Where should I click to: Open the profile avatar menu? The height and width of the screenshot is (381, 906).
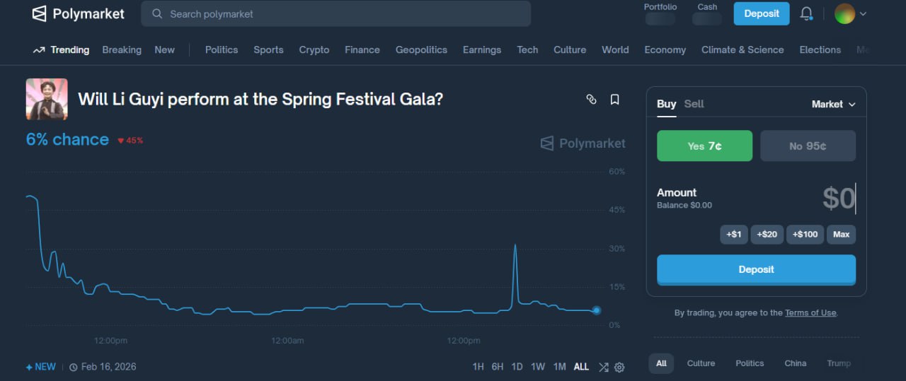tap(849, 13)
